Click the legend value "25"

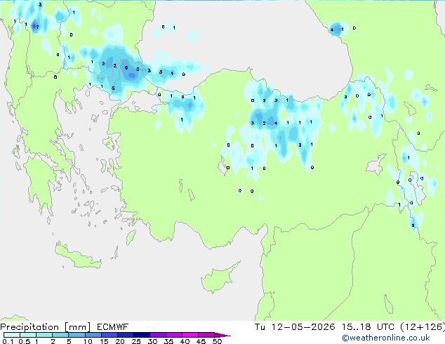(x=136, y=341)
